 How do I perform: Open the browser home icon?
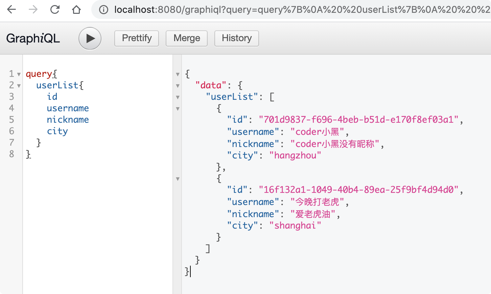tap(76, 9)
